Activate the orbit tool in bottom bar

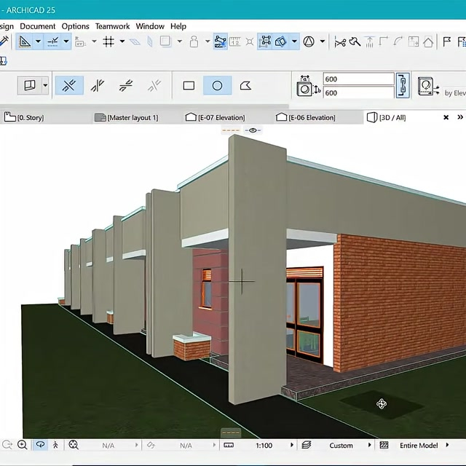pyautogui.click(x=40, y=445)
